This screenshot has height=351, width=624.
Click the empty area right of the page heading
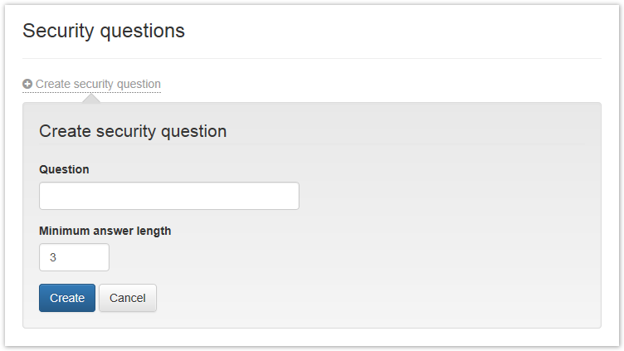[x=398, y=32]
